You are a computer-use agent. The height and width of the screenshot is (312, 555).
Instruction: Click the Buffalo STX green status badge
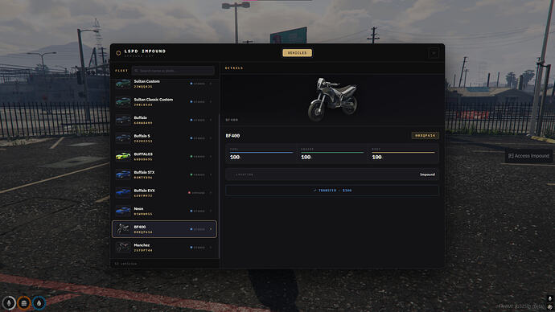coord(198,174)
